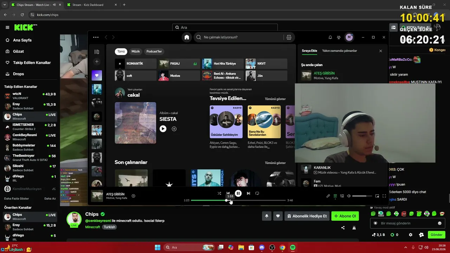Open the Spotify profile avatar M

point(349,37)
